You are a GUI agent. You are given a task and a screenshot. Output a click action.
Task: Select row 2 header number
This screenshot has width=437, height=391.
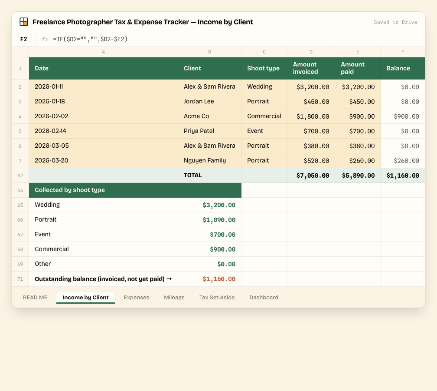20,87
